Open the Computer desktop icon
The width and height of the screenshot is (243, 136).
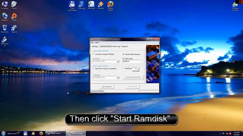[5, 5]
